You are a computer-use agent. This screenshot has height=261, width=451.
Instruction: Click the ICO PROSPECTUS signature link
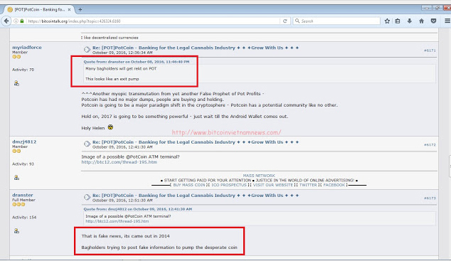click(x=229, y=185)
